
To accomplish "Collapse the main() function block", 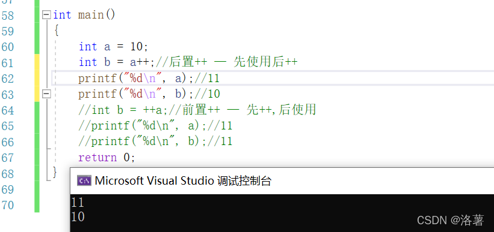I will pyautogui.click(x=46, y=15).
